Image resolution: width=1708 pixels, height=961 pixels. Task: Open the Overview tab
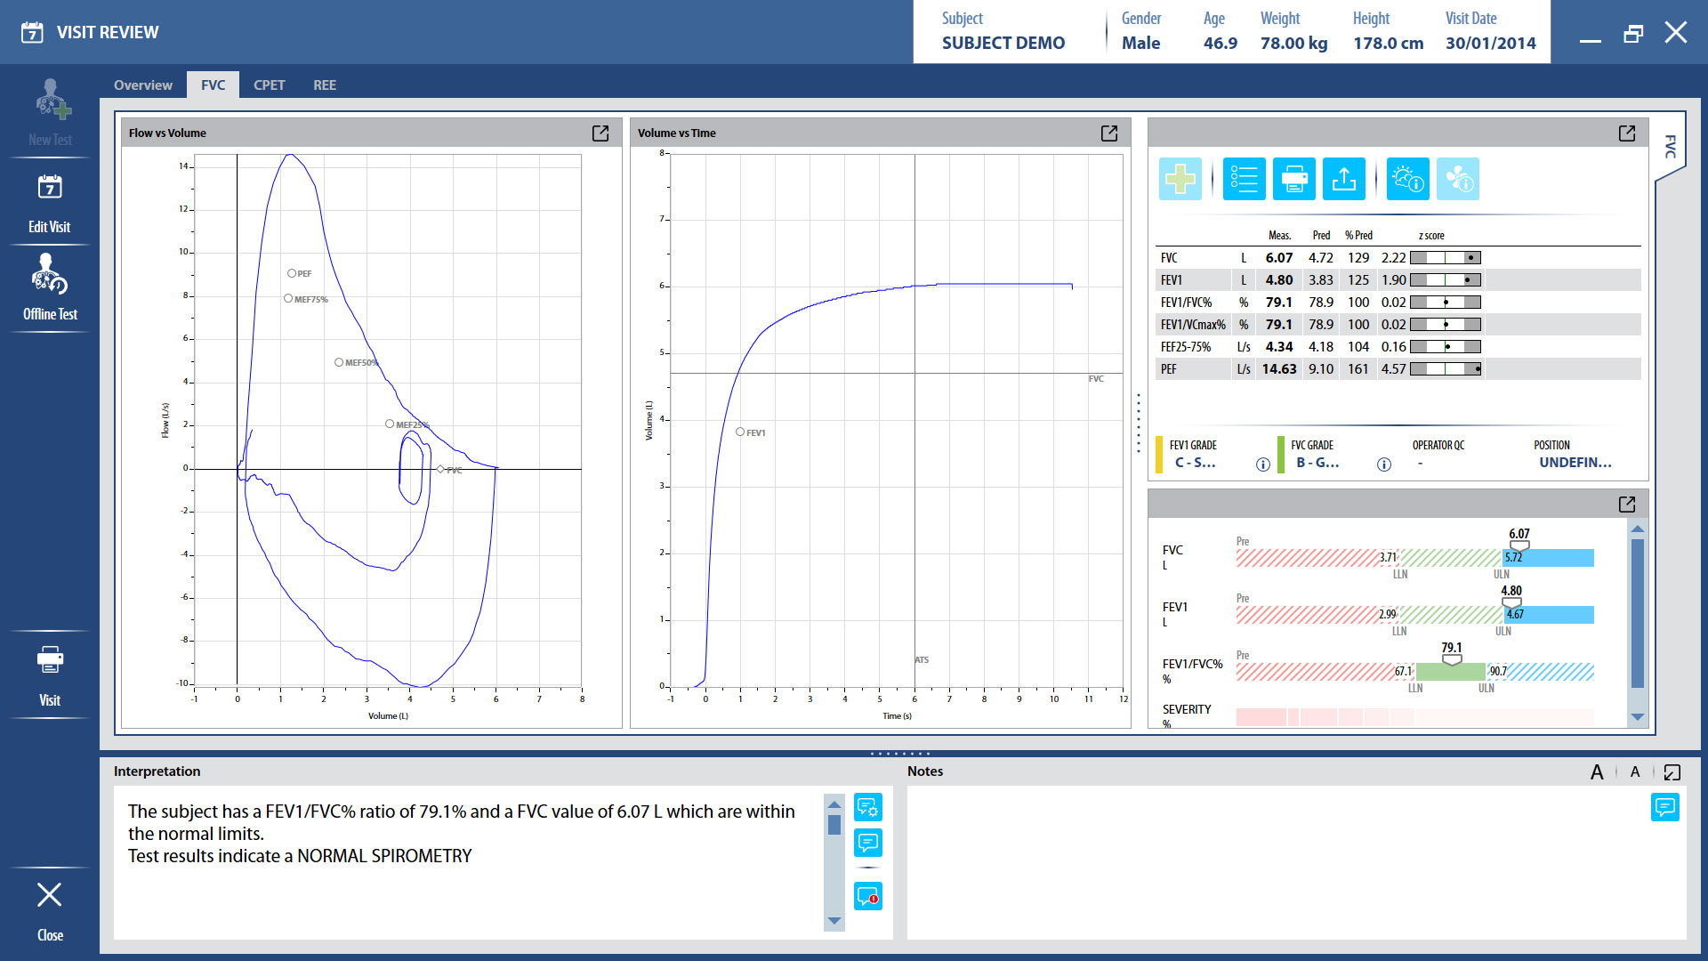coord(142,85)
